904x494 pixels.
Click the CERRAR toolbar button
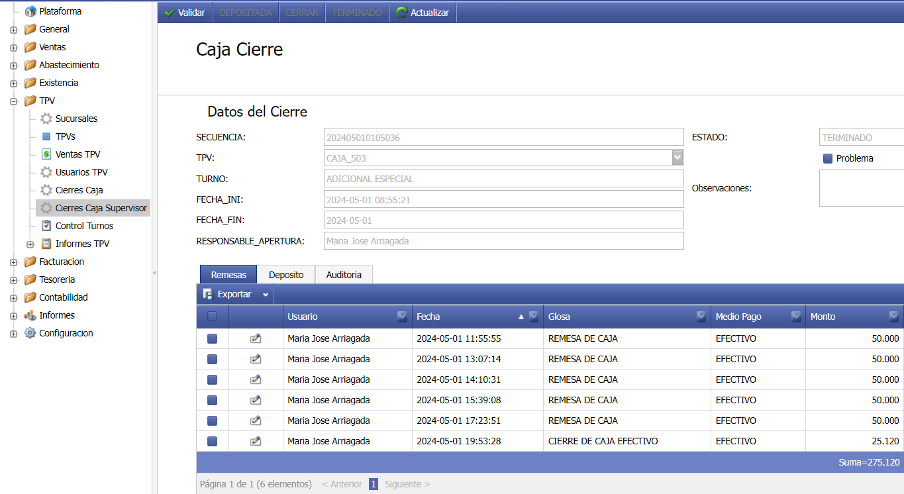[302, 13]
